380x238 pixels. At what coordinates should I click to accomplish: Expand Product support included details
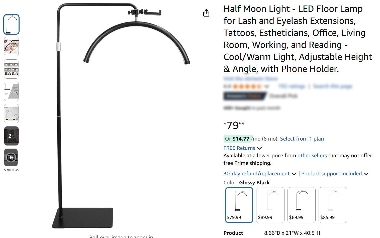[335, 174]
